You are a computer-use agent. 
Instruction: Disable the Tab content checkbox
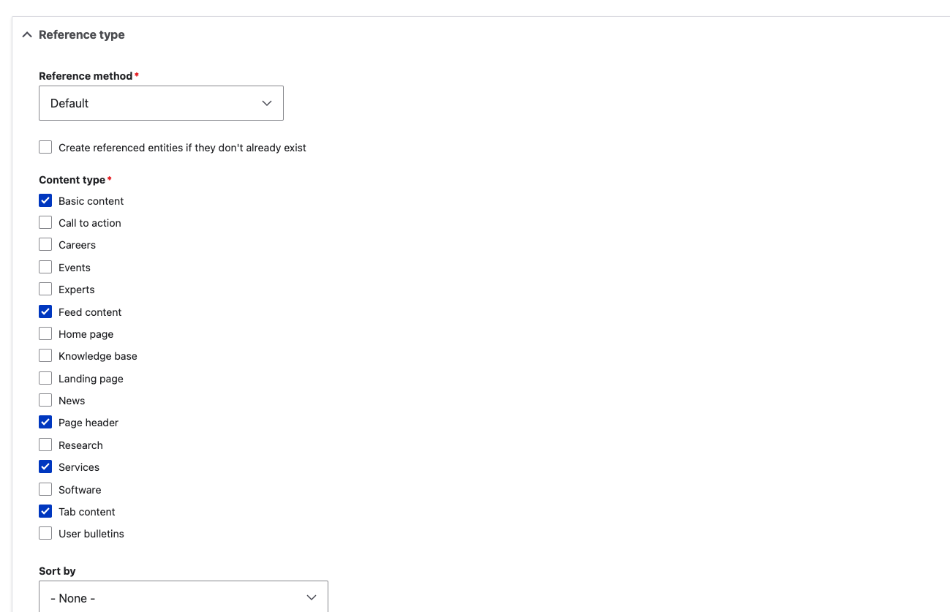point(45,512)
